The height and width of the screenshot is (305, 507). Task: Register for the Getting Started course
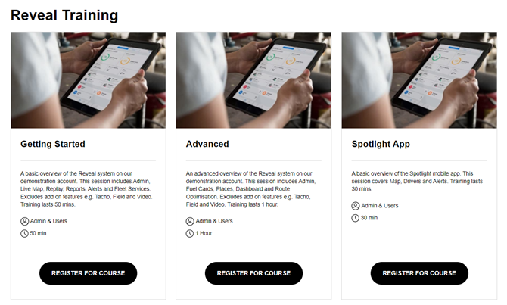[89, 273]
